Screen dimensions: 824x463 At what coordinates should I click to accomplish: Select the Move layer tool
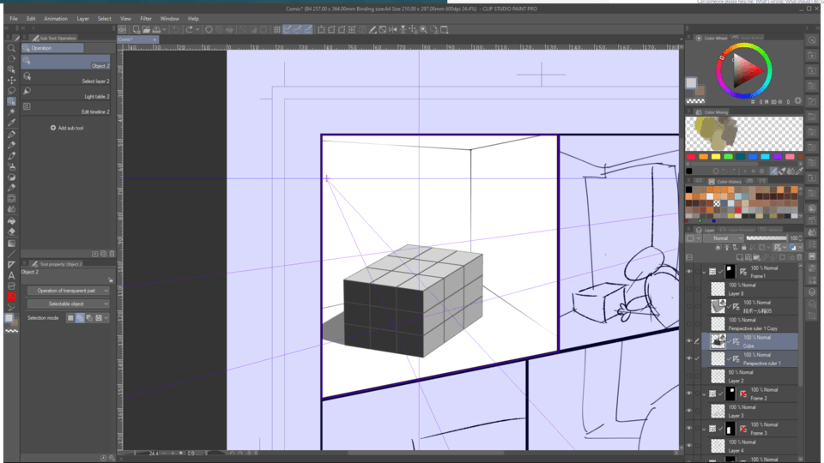(x=11, y=80)
